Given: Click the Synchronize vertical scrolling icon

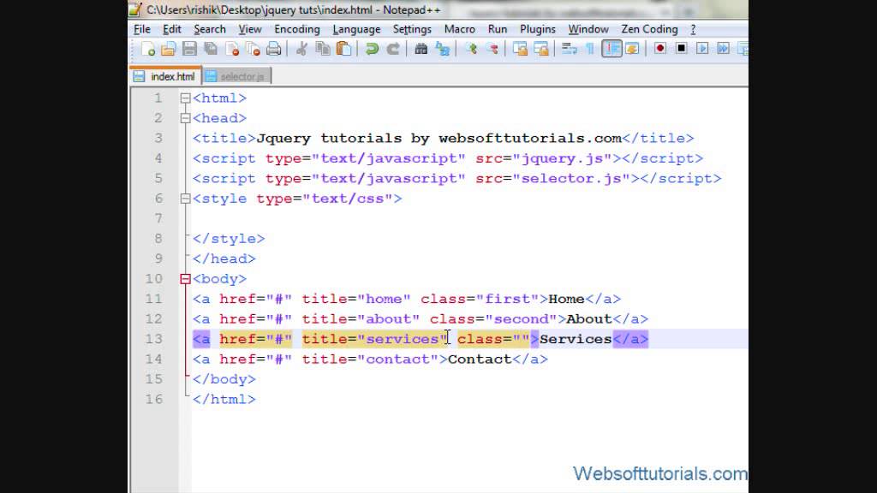Looking at the screenshot, I should 520,49.
